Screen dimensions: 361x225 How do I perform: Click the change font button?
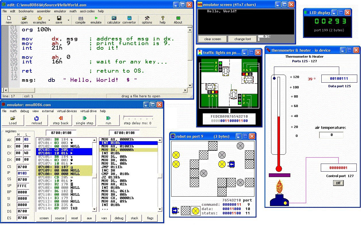click(x=242, y=39)
